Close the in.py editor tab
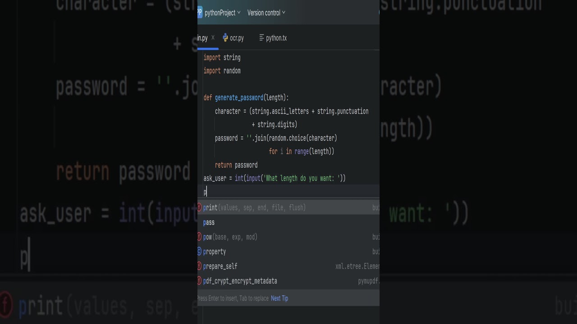 213,38
